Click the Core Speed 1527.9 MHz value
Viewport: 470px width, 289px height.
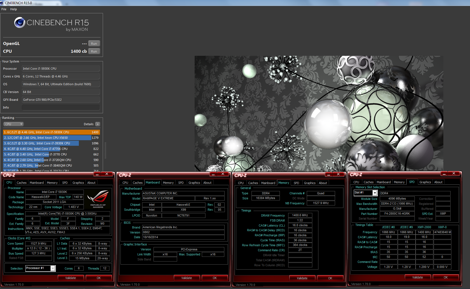[39, 244]
